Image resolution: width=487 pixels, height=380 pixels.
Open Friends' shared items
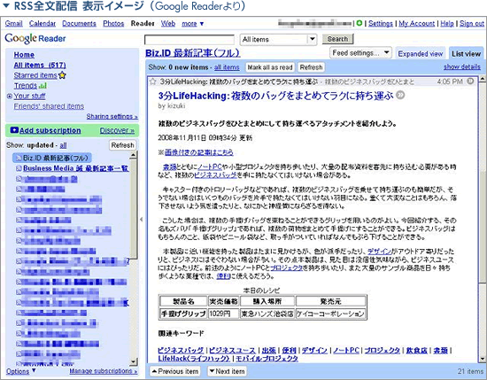point(49,106)
